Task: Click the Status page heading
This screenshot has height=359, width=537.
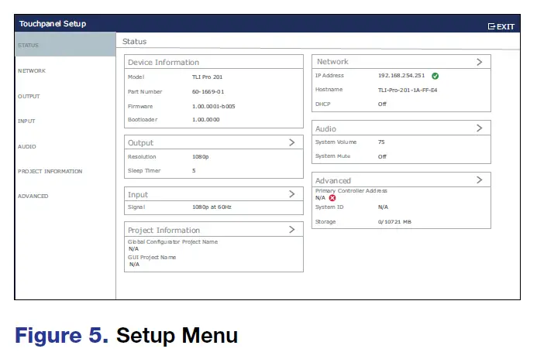Action: (x=134, y=41)
